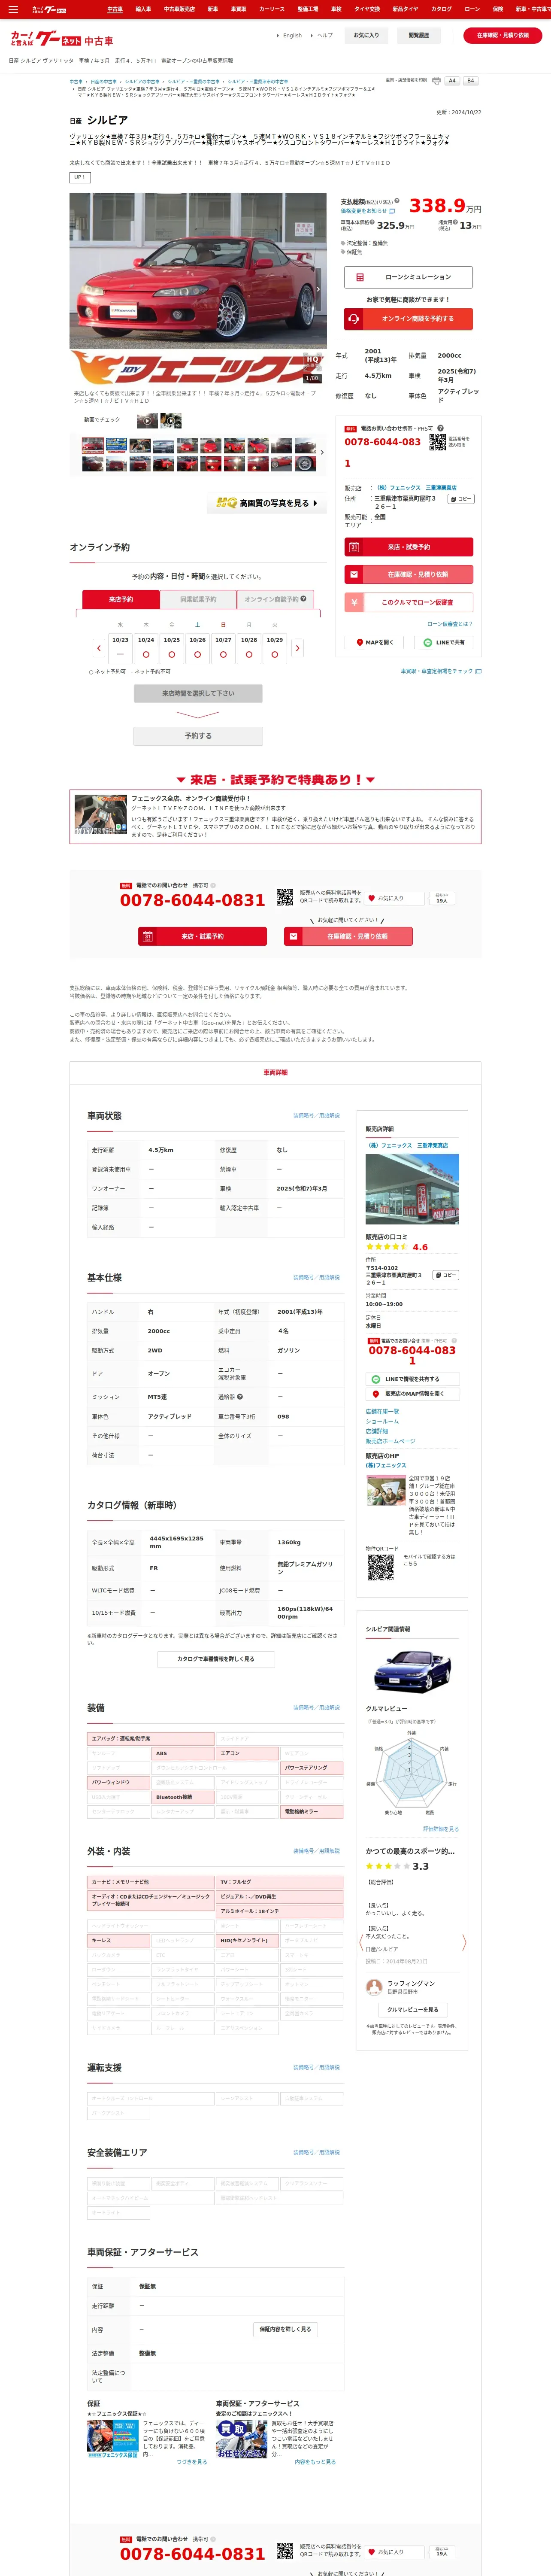Screen dimensions: 551x2576
Task: Switch to the 同乗試乗予約 tab
Action: click(198, 599)
